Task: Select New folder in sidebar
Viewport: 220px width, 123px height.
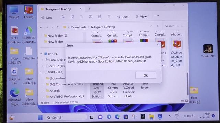Action: click(54, 42)
